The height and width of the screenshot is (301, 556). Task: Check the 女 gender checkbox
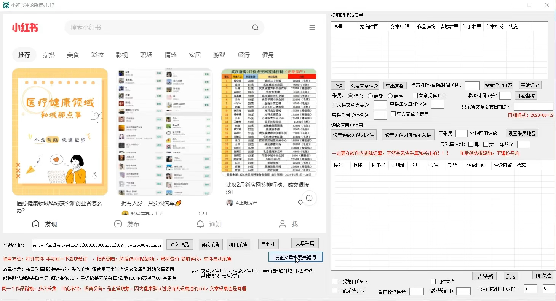pyautogui.click(x=486, y=144)
